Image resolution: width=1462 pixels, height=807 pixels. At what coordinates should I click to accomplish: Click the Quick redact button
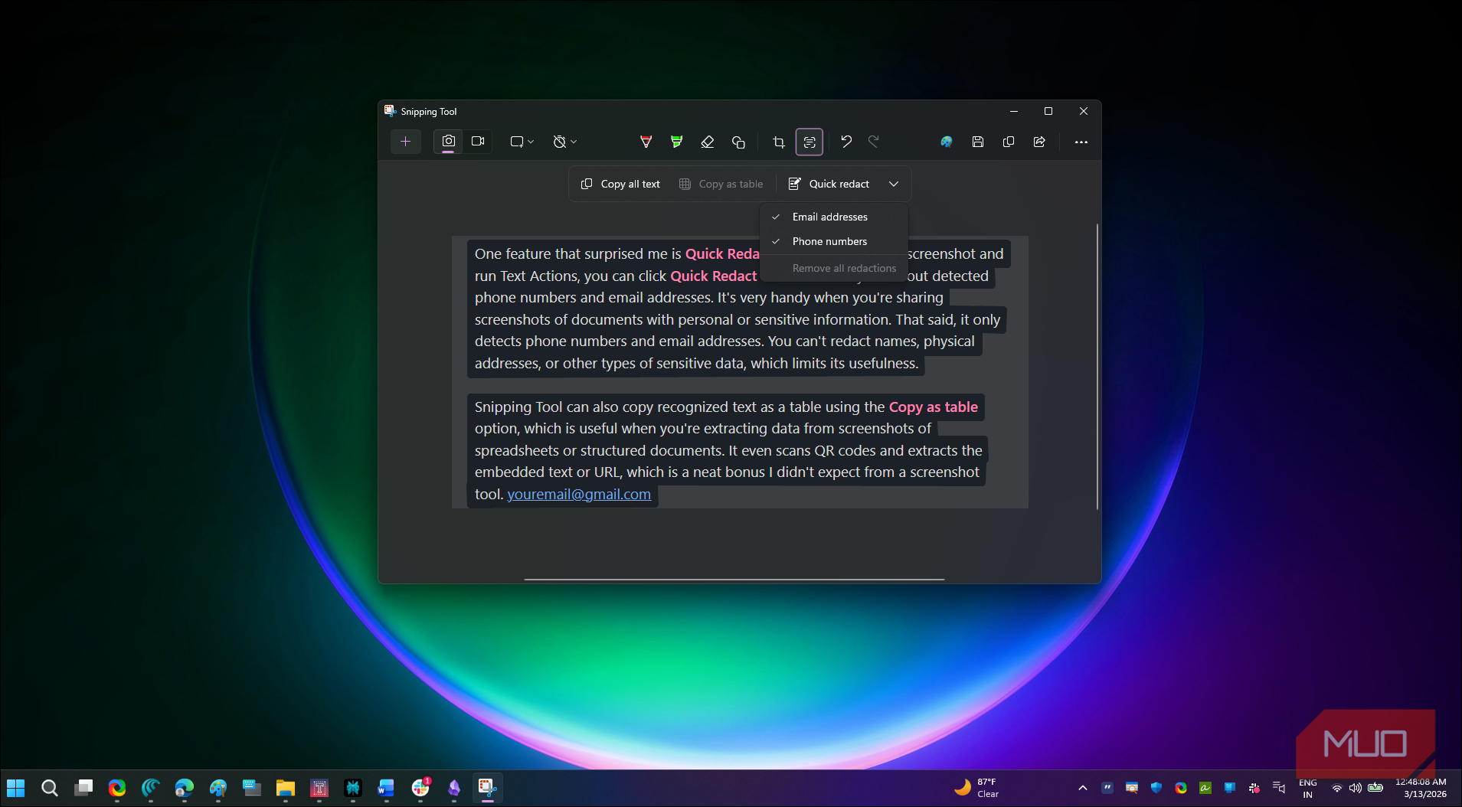829,184
